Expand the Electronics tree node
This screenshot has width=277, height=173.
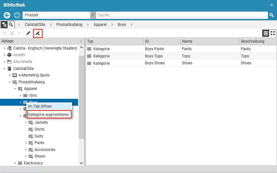pyautogui.click(x=15, y=163)
